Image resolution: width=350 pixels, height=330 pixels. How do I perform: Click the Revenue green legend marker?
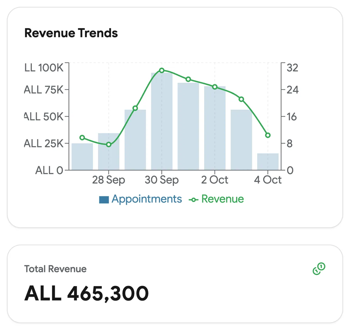click(x=194, y=200)
